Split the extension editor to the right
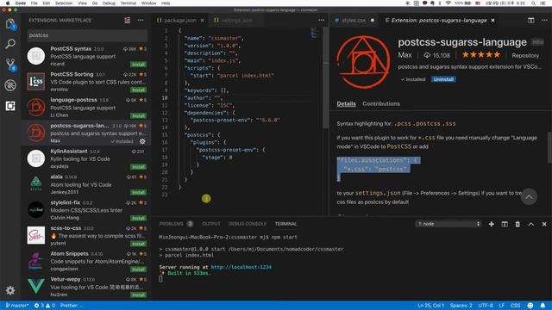The height and width of the screenshot is (310, 552). pyautogui.click(x=531, y=21)
